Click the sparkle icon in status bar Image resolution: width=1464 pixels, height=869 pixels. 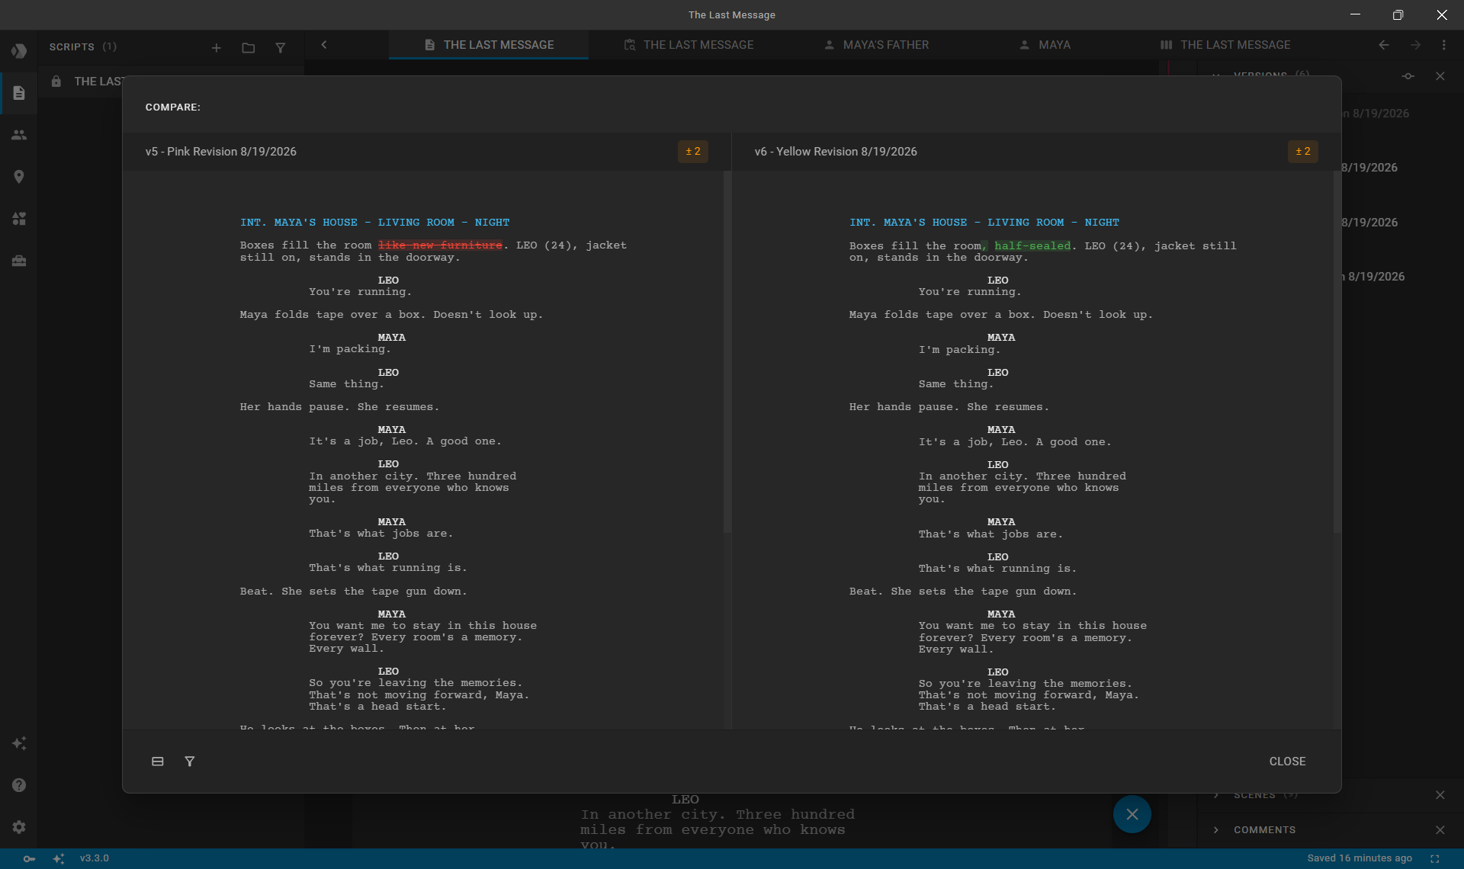click(x=59, y=859)
